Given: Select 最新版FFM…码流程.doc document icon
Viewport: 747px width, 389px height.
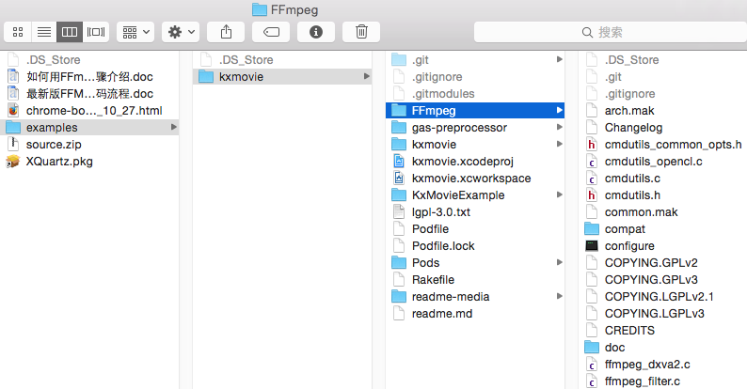Looking at the screenshot, I should pos(13,94).
